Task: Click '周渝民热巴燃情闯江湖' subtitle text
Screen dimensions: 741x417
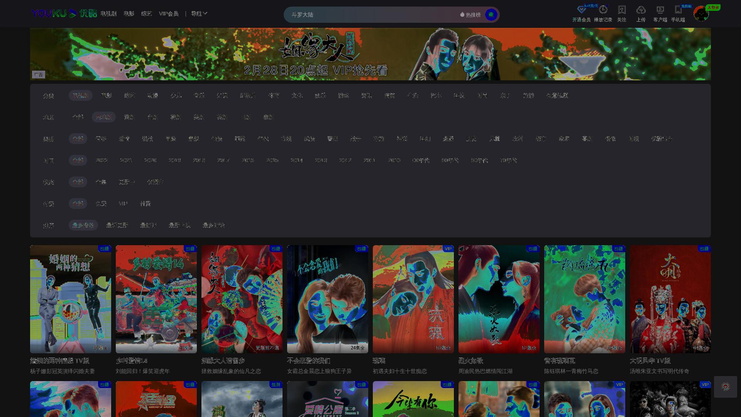Action: [x=486, y=371]
